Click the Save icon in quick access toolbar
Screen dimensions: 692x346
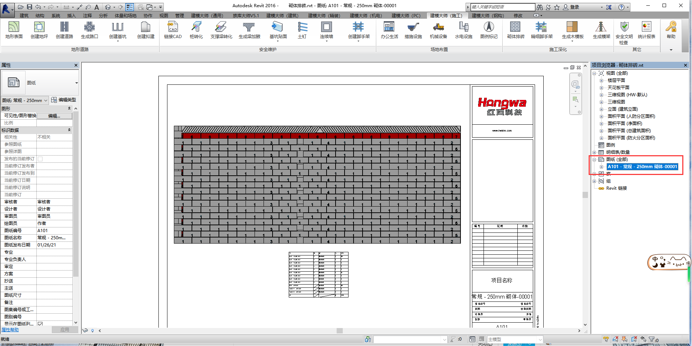click(30, 7)
